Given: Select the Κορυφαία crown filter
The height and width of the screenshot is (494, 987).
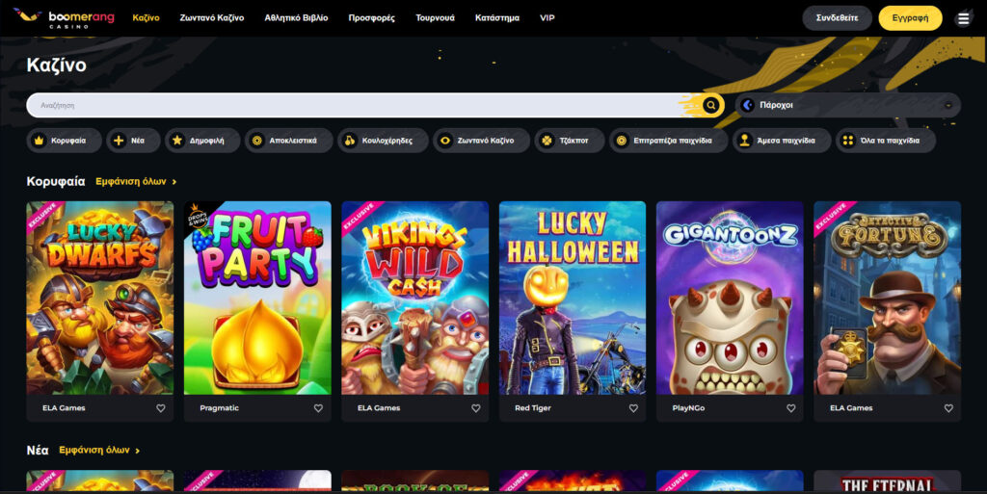Looking at the screenshot, I should point(64,141).
